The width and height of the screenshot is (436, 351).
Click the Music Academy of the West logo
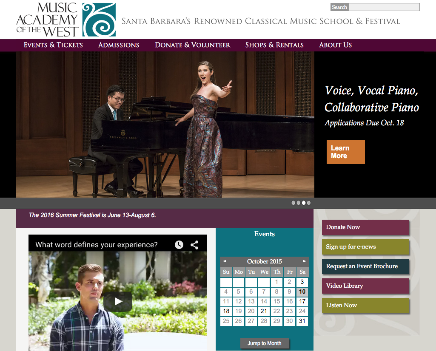[66, 20]
